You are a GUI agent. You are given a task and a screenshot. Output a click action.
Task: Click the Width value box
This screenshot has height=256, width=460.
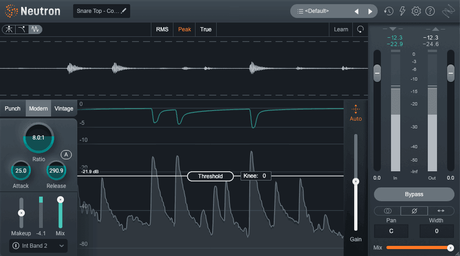point(437,231)
